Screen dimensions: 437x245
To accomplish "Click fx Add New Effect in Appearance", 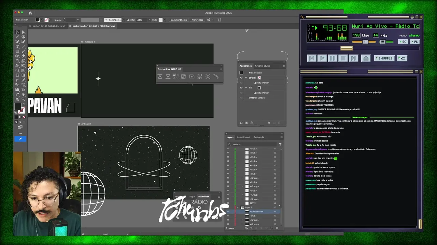I will click(x=252, y=123).
